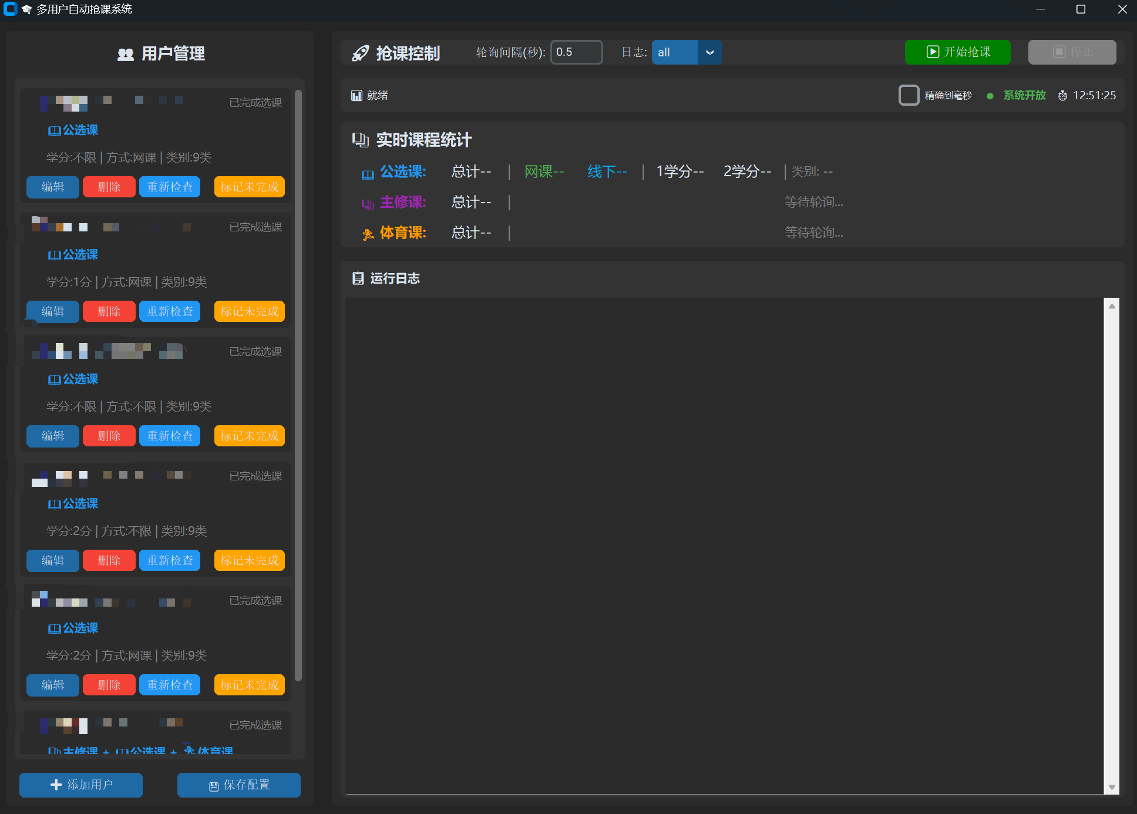Save settings with 保存配置
The height and width of the screenshot is (814, 1137).
[x=239, y=785]
